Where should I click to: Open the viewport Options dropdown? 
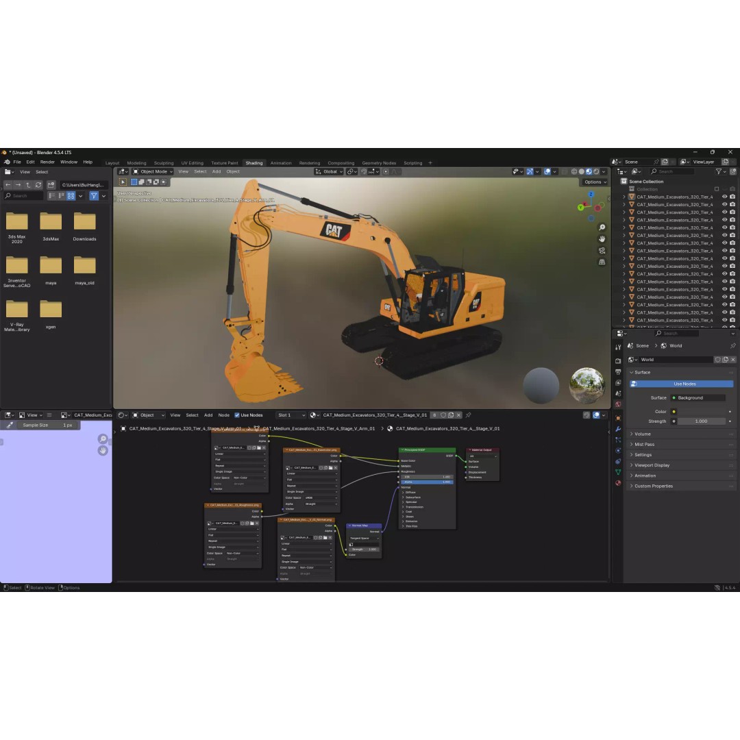pyautogui.click(x=595, y=182)
